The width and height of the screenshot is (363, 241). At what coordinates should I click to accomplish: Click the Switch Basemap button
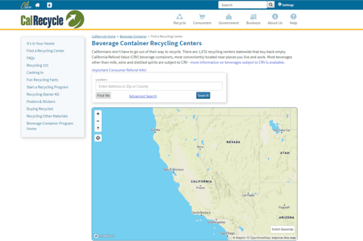[x=282, y=229]
